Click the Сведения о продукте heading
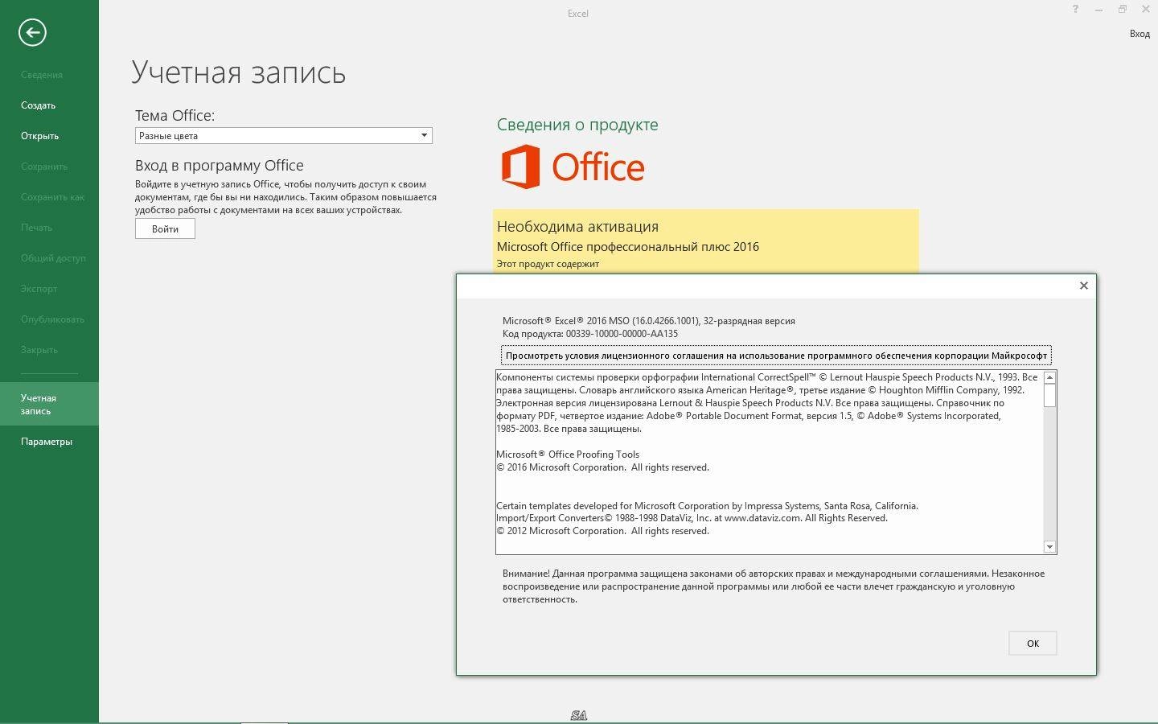 [x=577, y=125]
